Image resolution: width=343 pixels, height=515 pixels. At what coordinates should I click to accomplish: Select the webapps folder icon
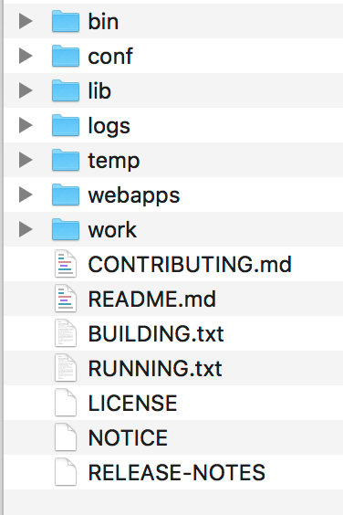point(66,194)
